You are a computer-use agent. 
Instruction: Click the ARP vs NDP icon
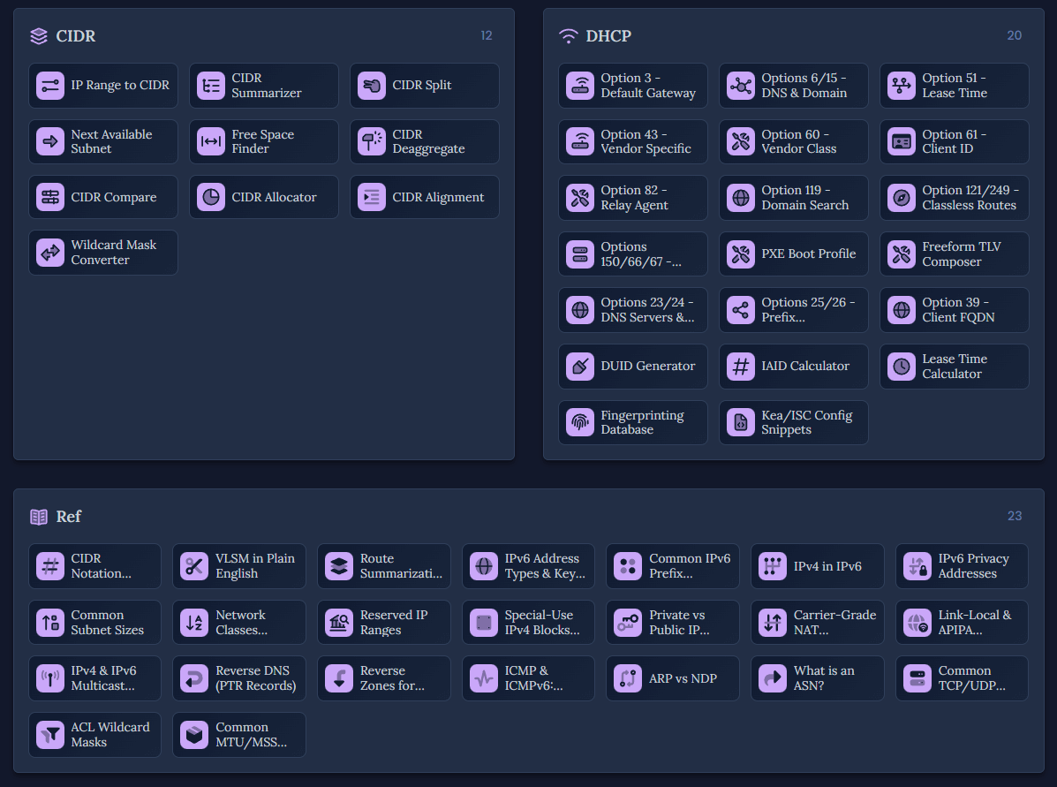628,678
